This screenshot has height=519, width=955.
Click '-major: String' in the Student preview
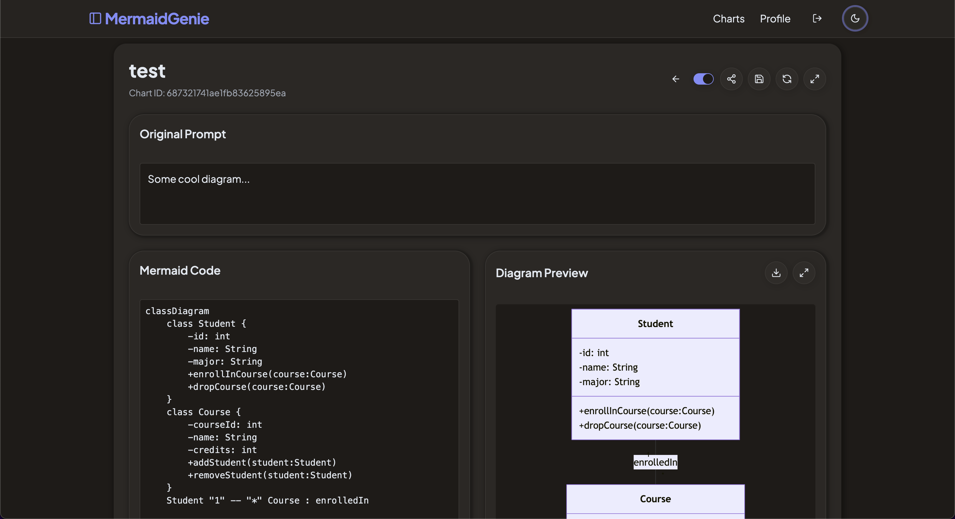tap(610, 382)
